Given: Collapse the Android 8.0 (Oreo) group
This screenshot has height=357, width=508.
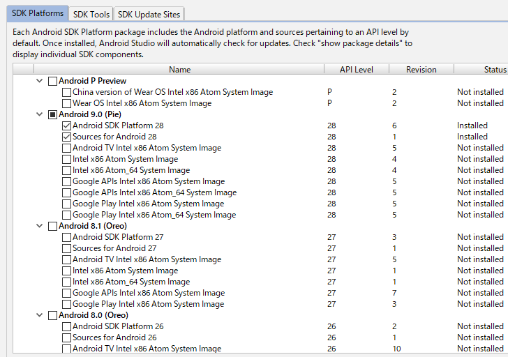Looking at the screenshot, I should point(40,315).
